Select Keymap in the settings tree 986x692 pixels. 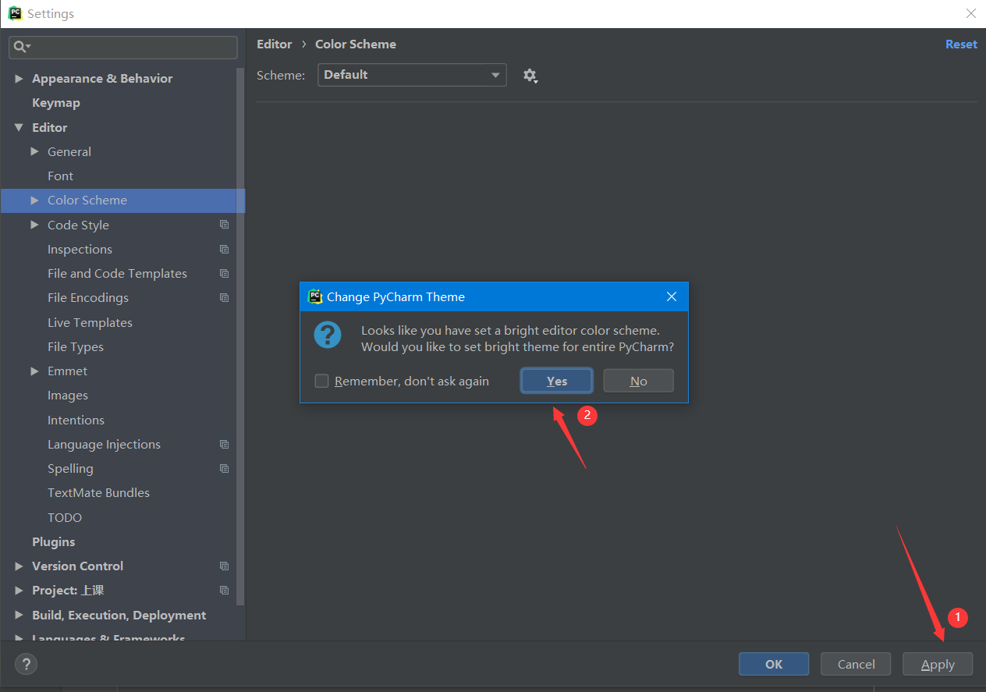click(x=56, y=103)
